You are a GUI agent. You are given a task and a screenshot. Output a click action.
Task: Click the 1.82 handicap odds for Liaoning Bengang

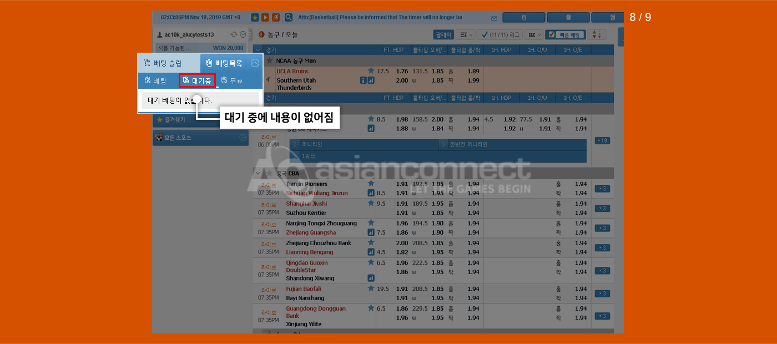click(402, 252)
